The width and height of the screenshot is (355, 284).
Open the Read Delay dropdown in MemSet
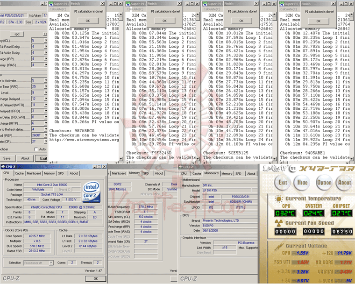[x=45, y=47]
